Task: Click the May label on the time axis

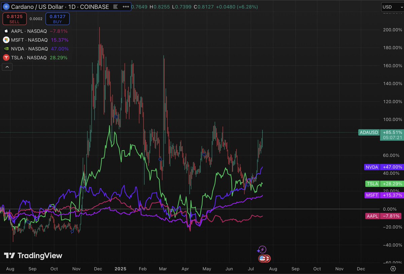Action: coord(207,269)
